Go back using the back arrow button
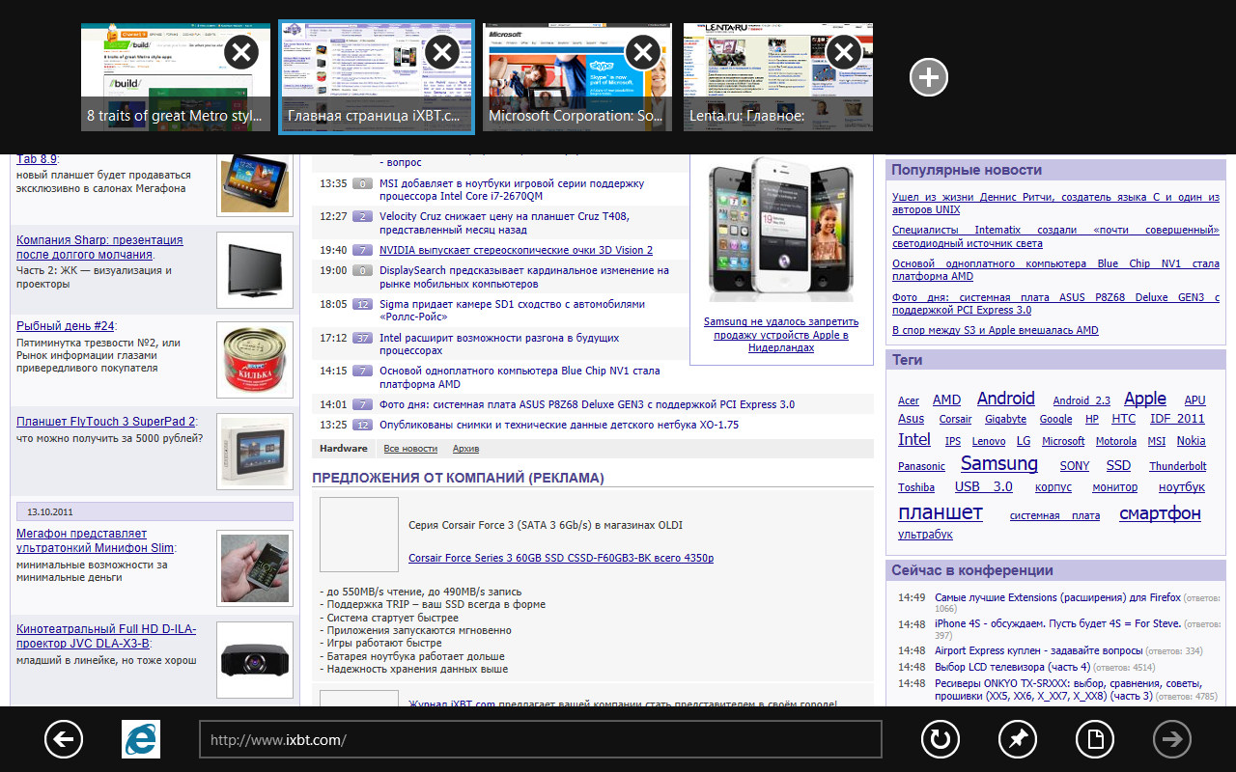The height and width of the screenshot is (772, 1236). click(64, 740)
